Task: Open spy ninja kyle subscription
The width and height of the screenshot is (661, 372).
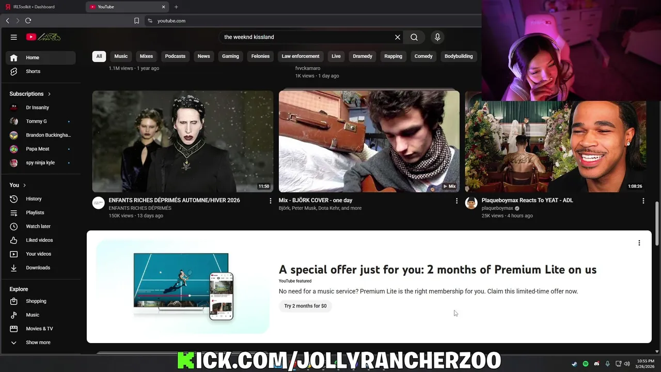Action: [41, 163]
